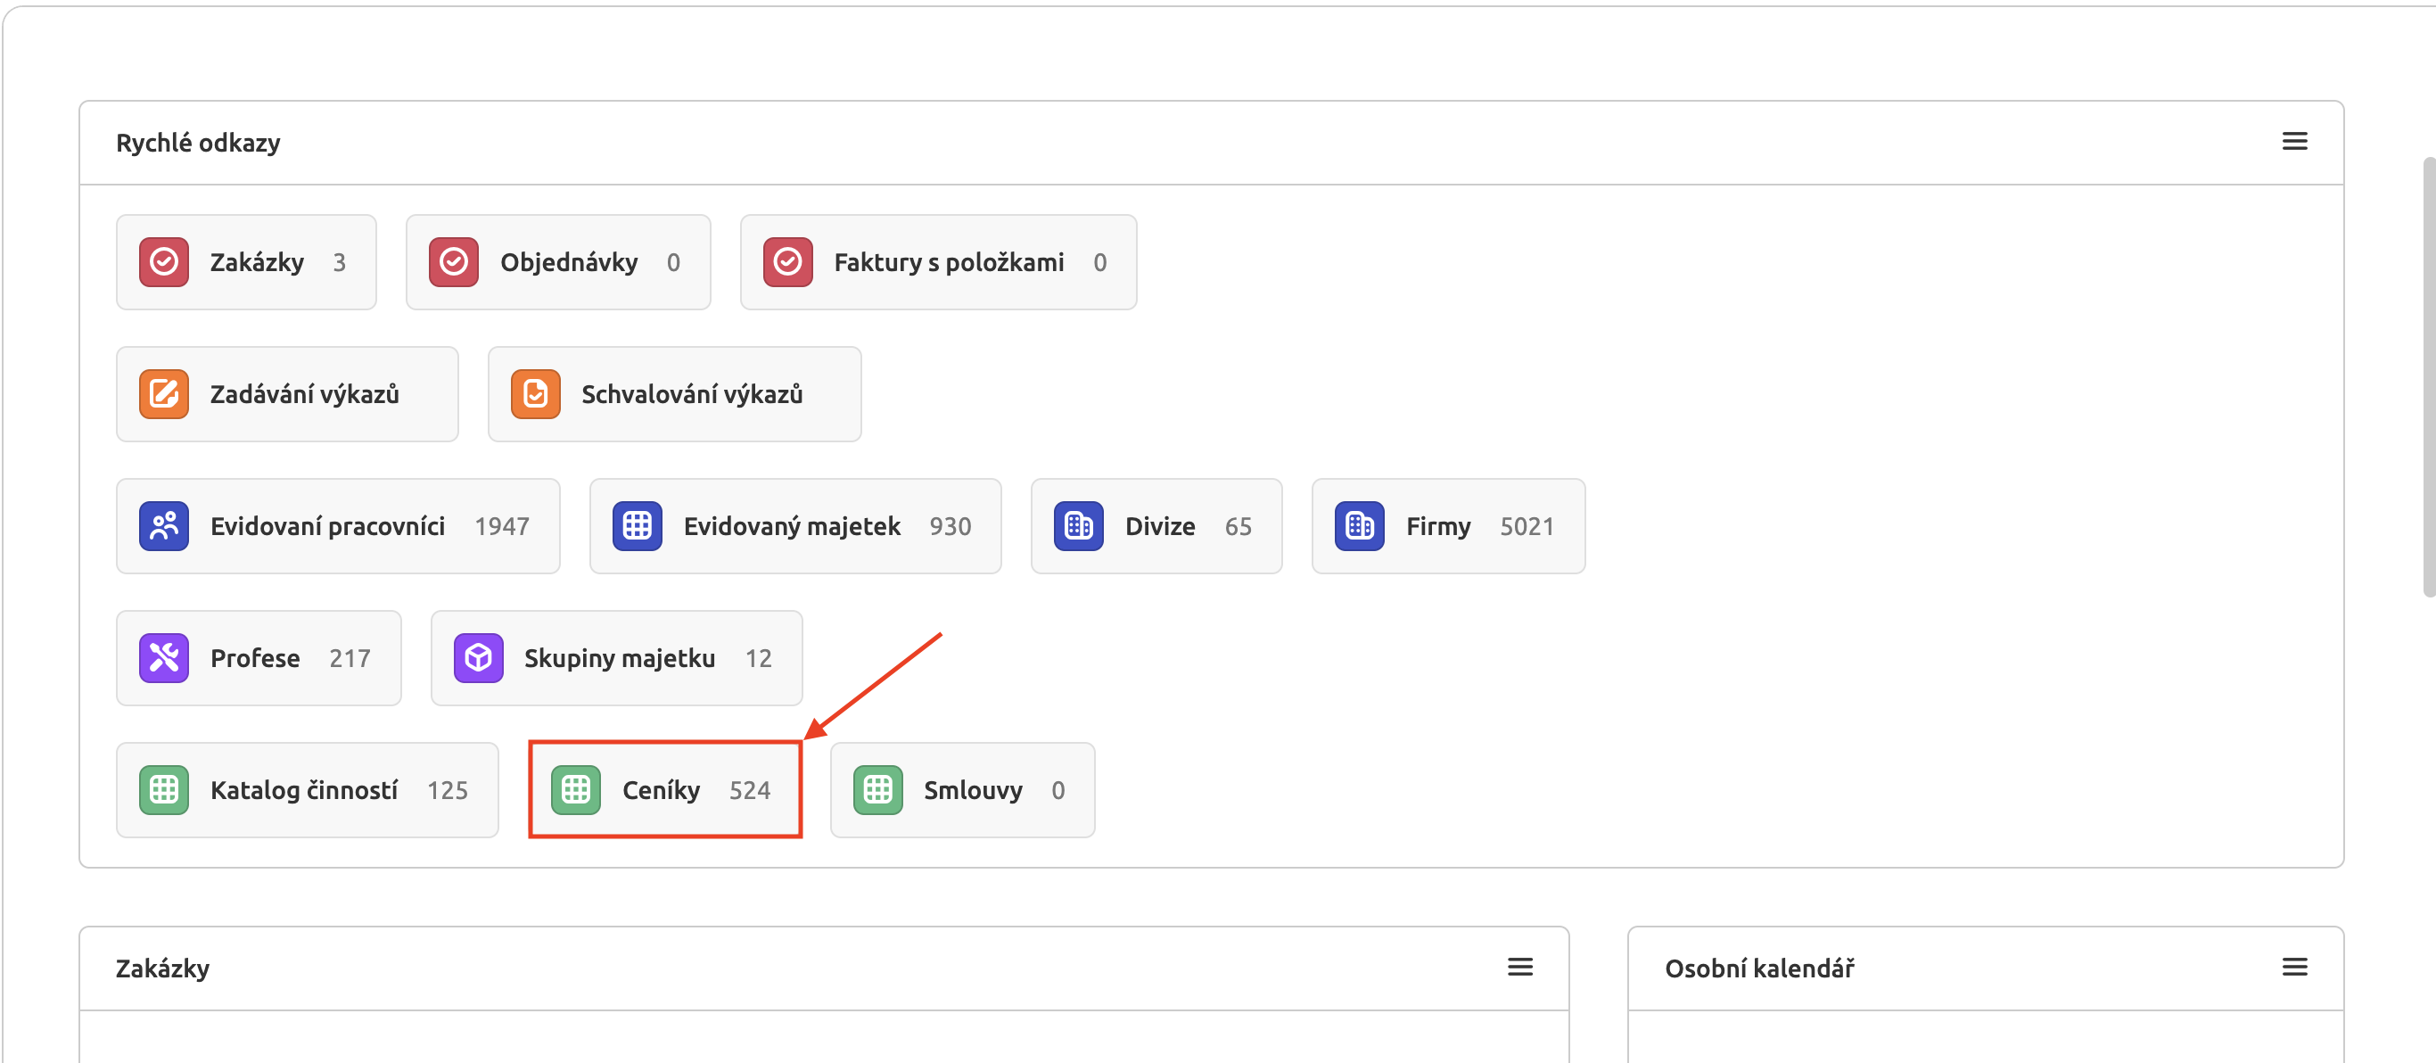This screenshot has height=1063, width=2436.
Task: Click the Smlouvy green grid icon
Action: pyautogui.click(x=877, y=790)
